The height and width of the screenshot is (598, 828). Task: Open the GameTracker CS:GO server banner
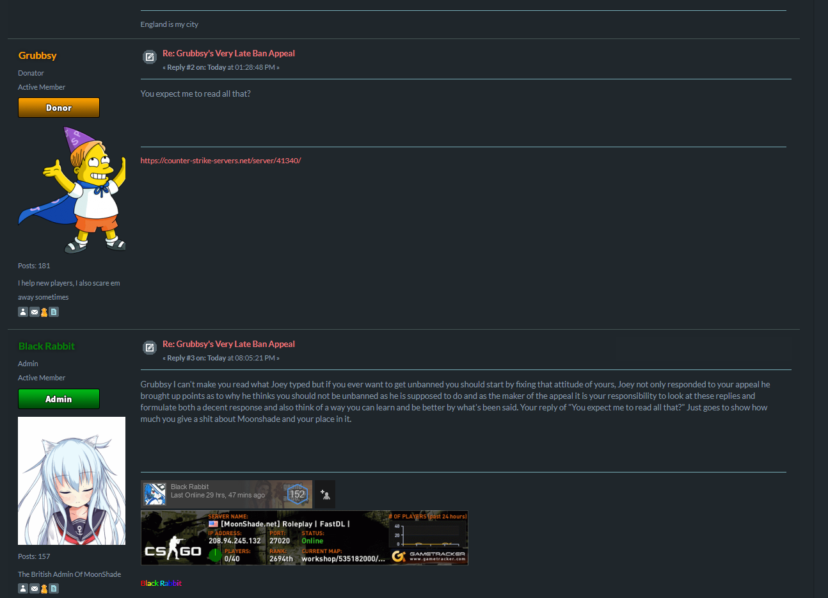(304, 538)
